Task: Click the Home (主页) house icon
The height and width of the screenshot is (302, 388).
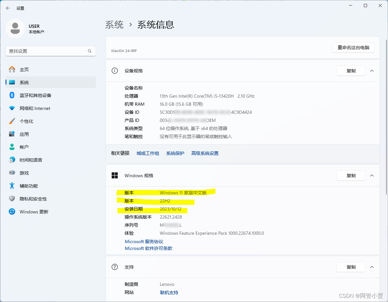Action: pos(12,70)
